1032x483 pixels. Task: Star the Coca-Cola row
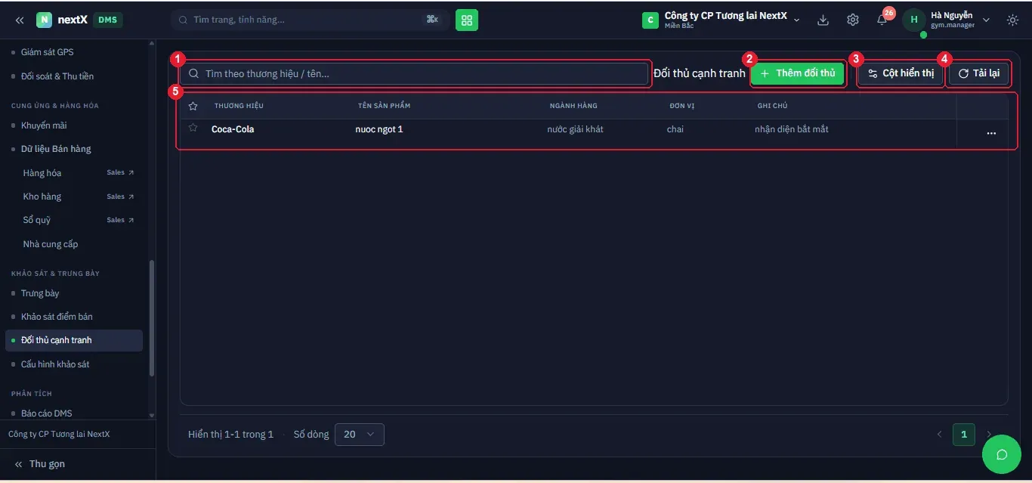(x=193, y=128)
